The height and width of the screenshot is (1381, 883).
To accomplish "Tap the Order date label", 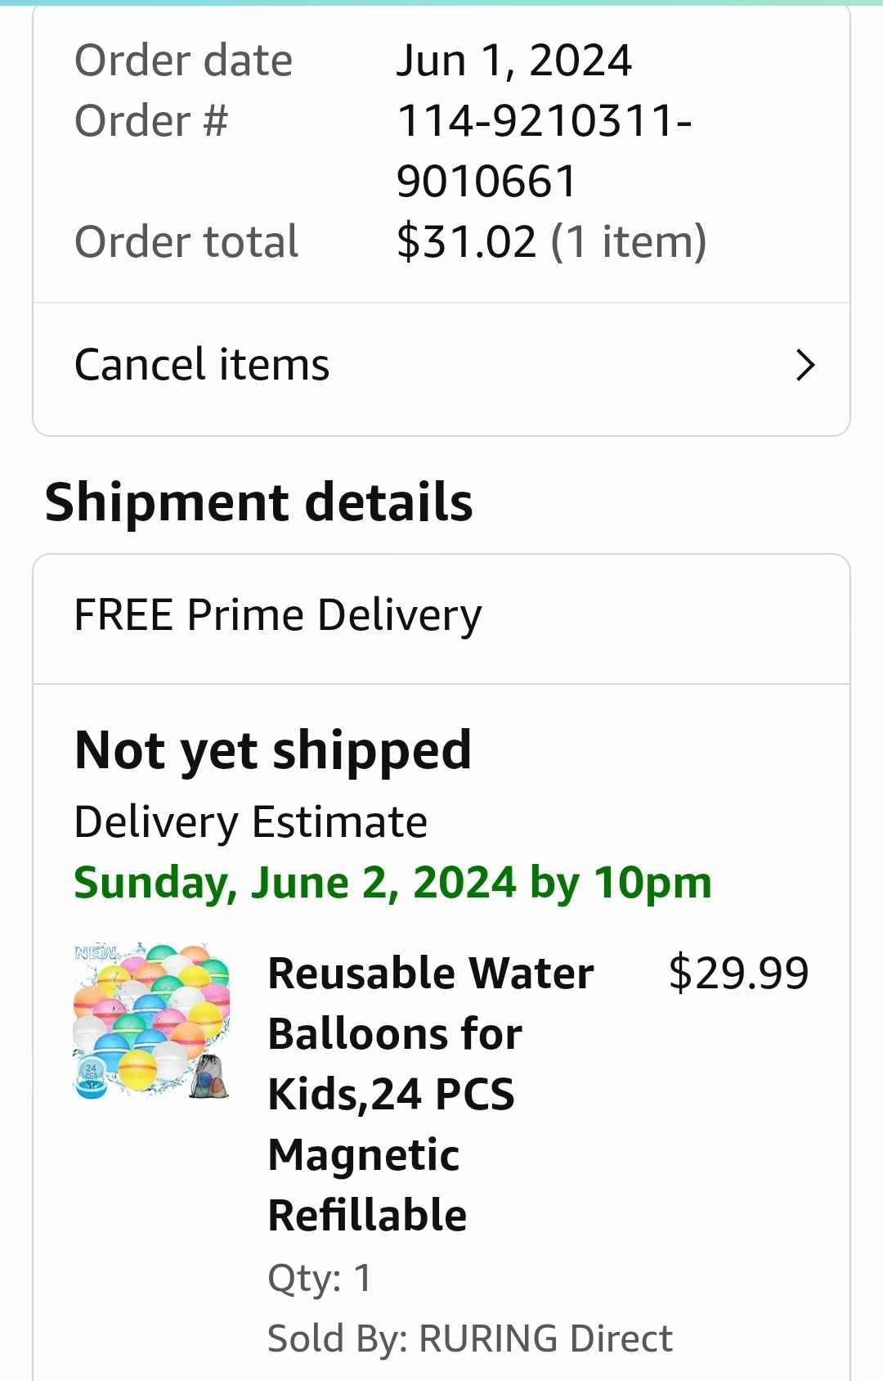I will coord(183,61).
